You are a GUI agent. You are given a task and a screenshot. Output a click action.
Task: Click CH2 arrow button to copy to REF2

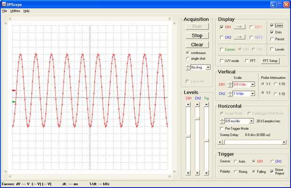click(x=239, y=37)
